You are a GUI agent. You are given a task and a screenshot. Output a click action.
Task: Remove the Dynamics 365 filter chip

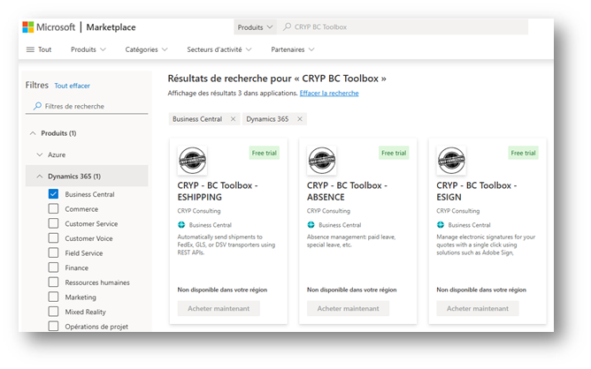[x=300, y=119]
